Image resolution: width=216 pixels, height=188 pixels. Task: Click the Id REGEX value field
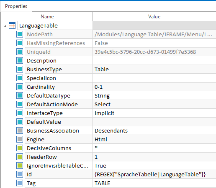tap(154, 174)
